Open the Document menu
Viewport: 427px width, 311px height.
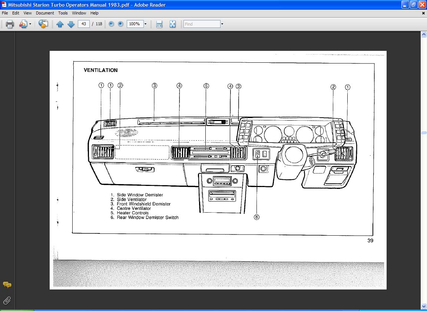45,13
